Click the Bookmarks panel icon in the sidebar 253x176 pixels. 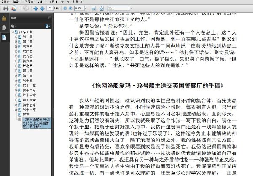(x=4, y=37)
